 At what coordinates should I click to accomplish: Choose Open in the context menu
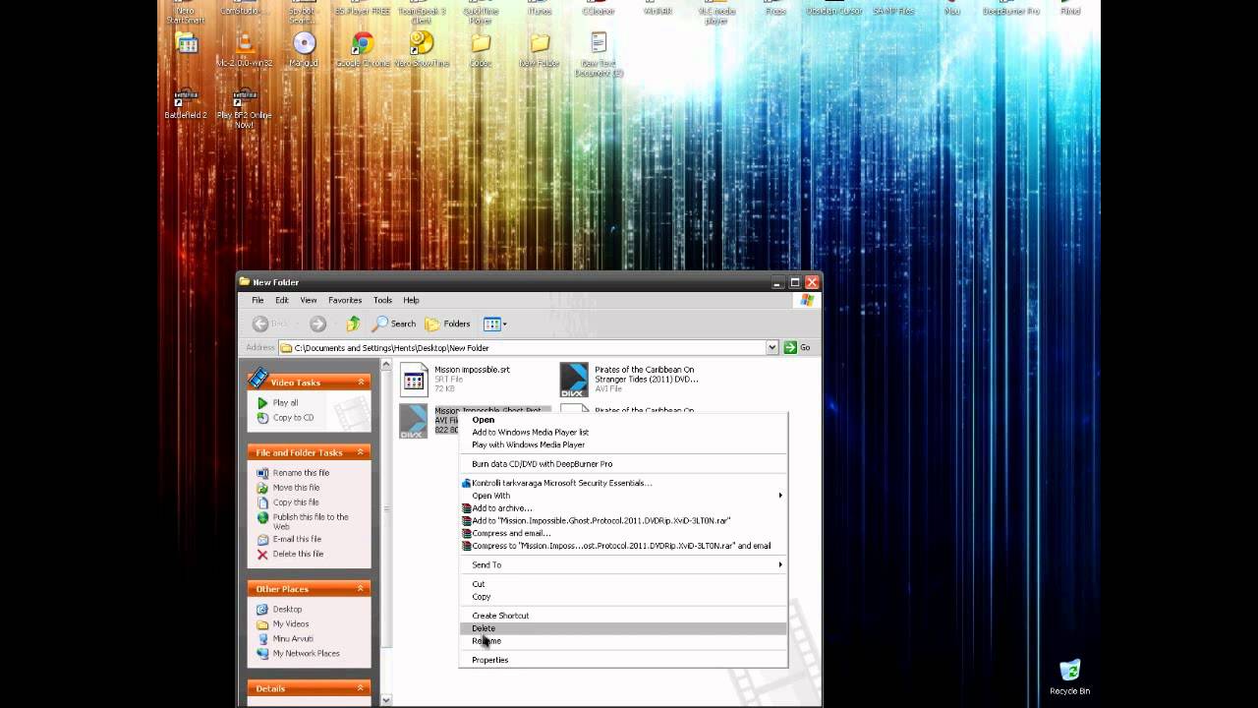[623, 420]
